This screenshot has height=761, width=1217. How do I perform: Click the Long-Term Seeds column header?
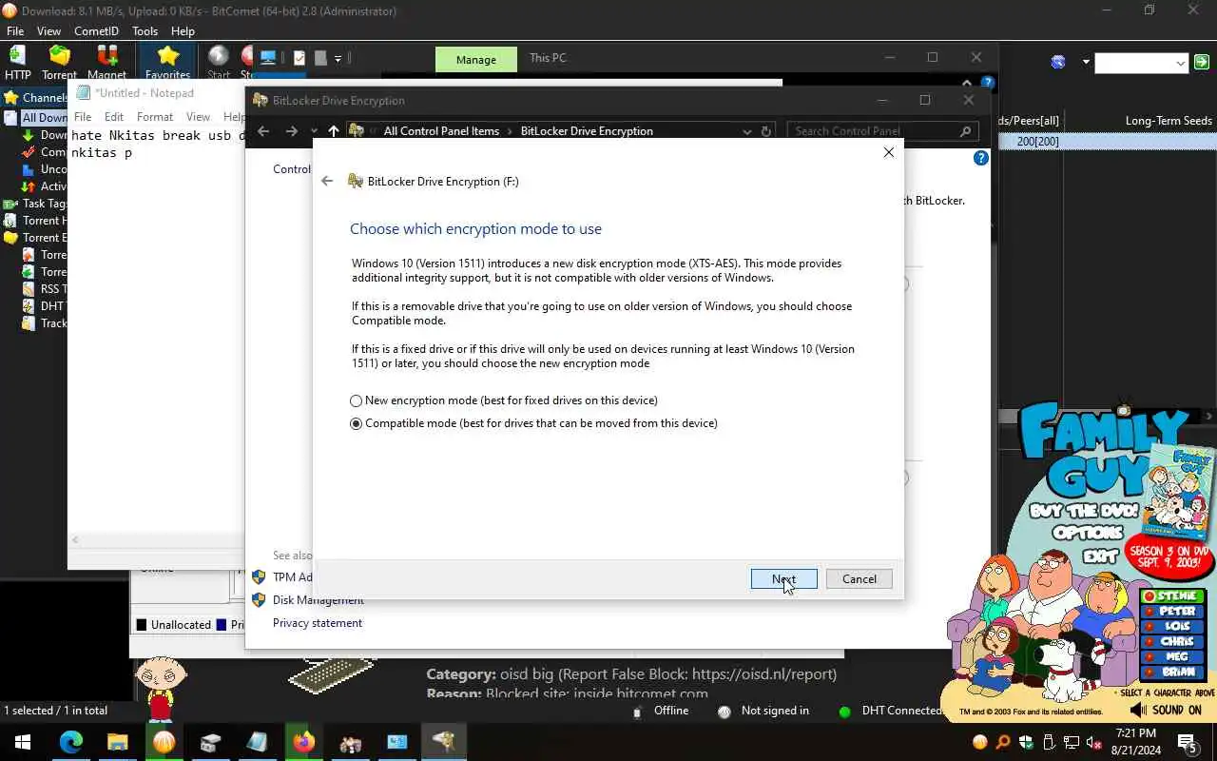1169,120
